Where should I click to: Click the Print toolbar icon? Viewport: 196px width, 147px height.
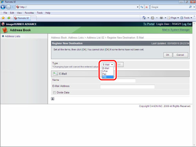(x=162, y=18)
